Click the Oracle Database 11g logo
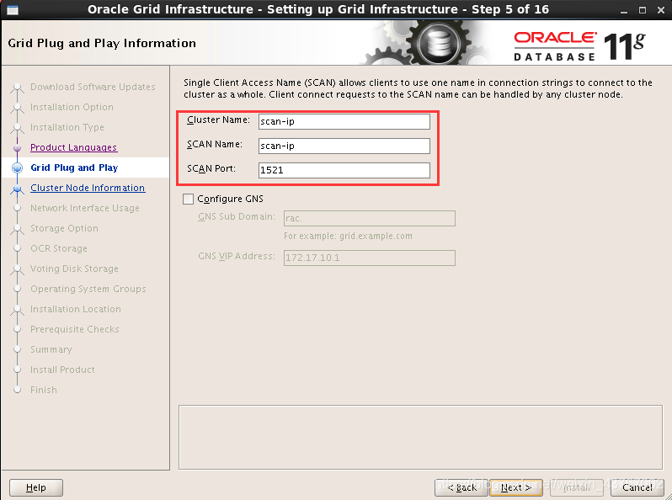 [x=579, y=45]
